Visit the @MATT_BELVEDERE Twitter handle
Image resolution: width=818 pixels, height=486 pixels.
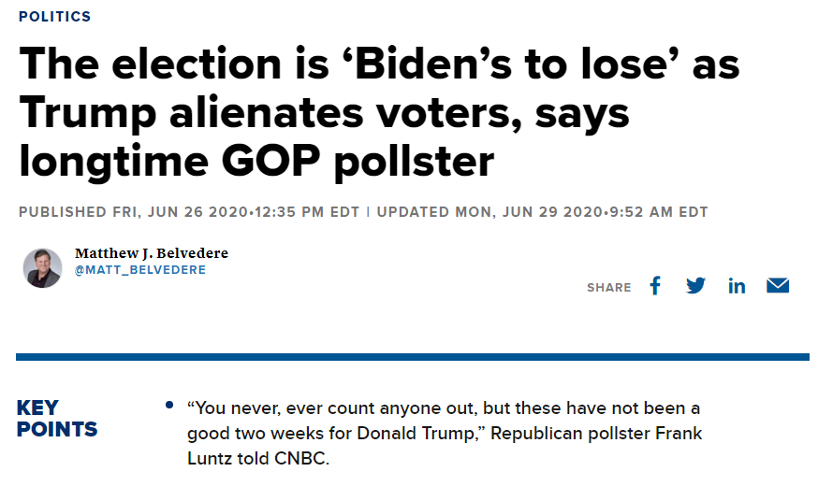click(140, 270)
